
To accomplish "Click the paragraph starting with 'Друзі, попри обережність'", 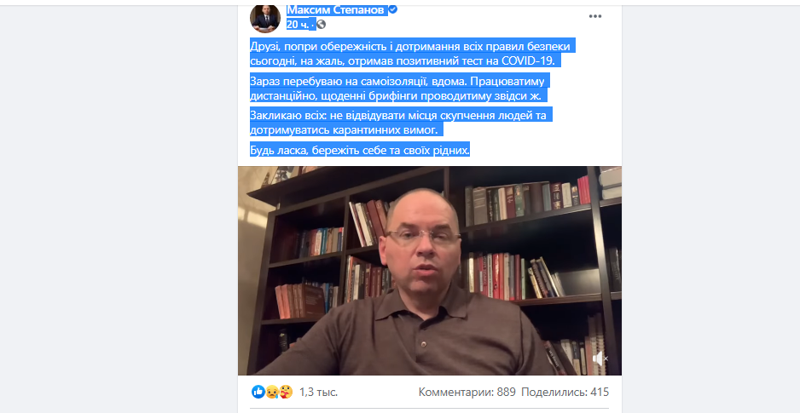I will point(413,54).
